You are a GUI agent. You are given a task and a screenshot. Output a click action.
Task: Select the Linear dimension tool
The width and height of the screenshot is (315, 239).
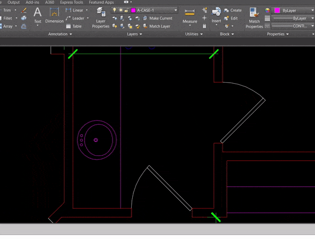pos(75,10)
